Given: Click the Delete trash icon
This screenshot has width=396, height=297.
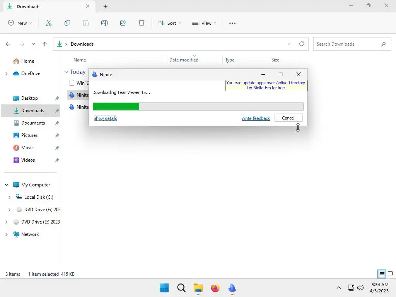Looking at the screenshot, I should click(x=142, y=23).
